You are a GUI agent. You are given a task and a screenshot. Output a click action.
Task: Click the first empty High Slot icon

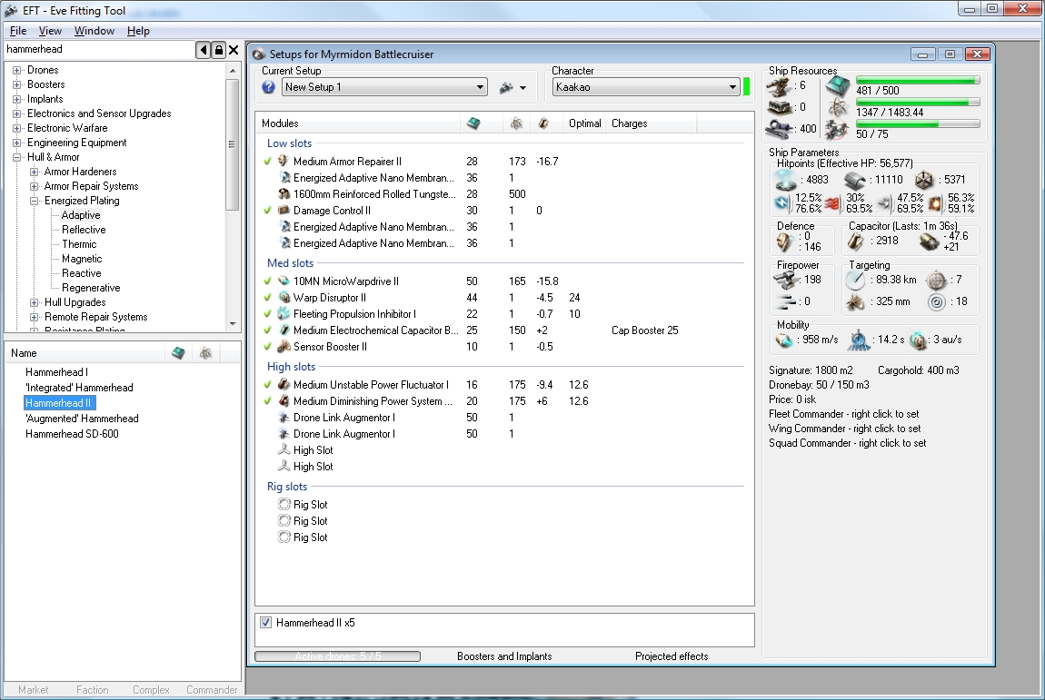click(x=284, y=450)
